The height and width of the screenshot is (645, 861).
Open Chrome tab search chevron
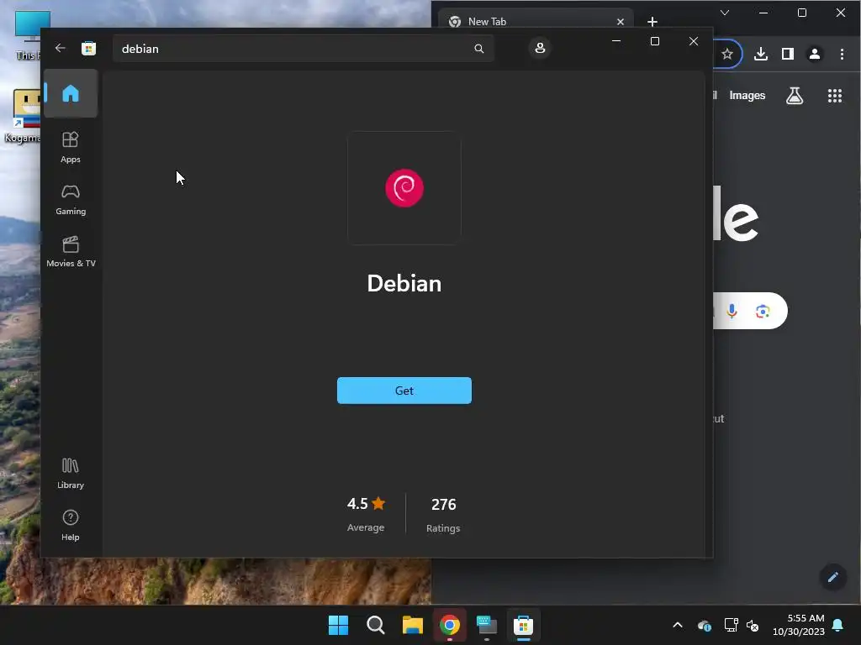725,13
